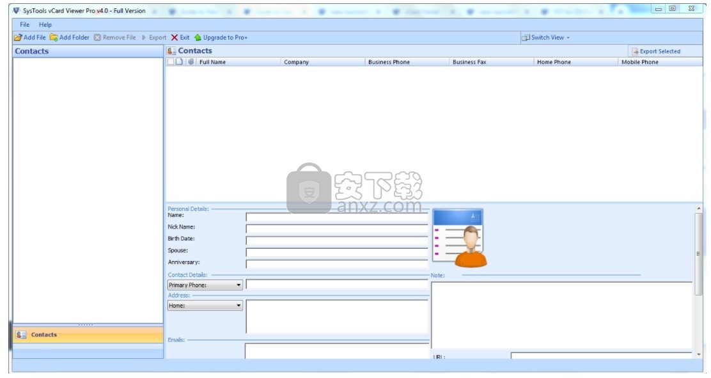
Task: Click the details panel scroll up arrow
Action: 698,209
